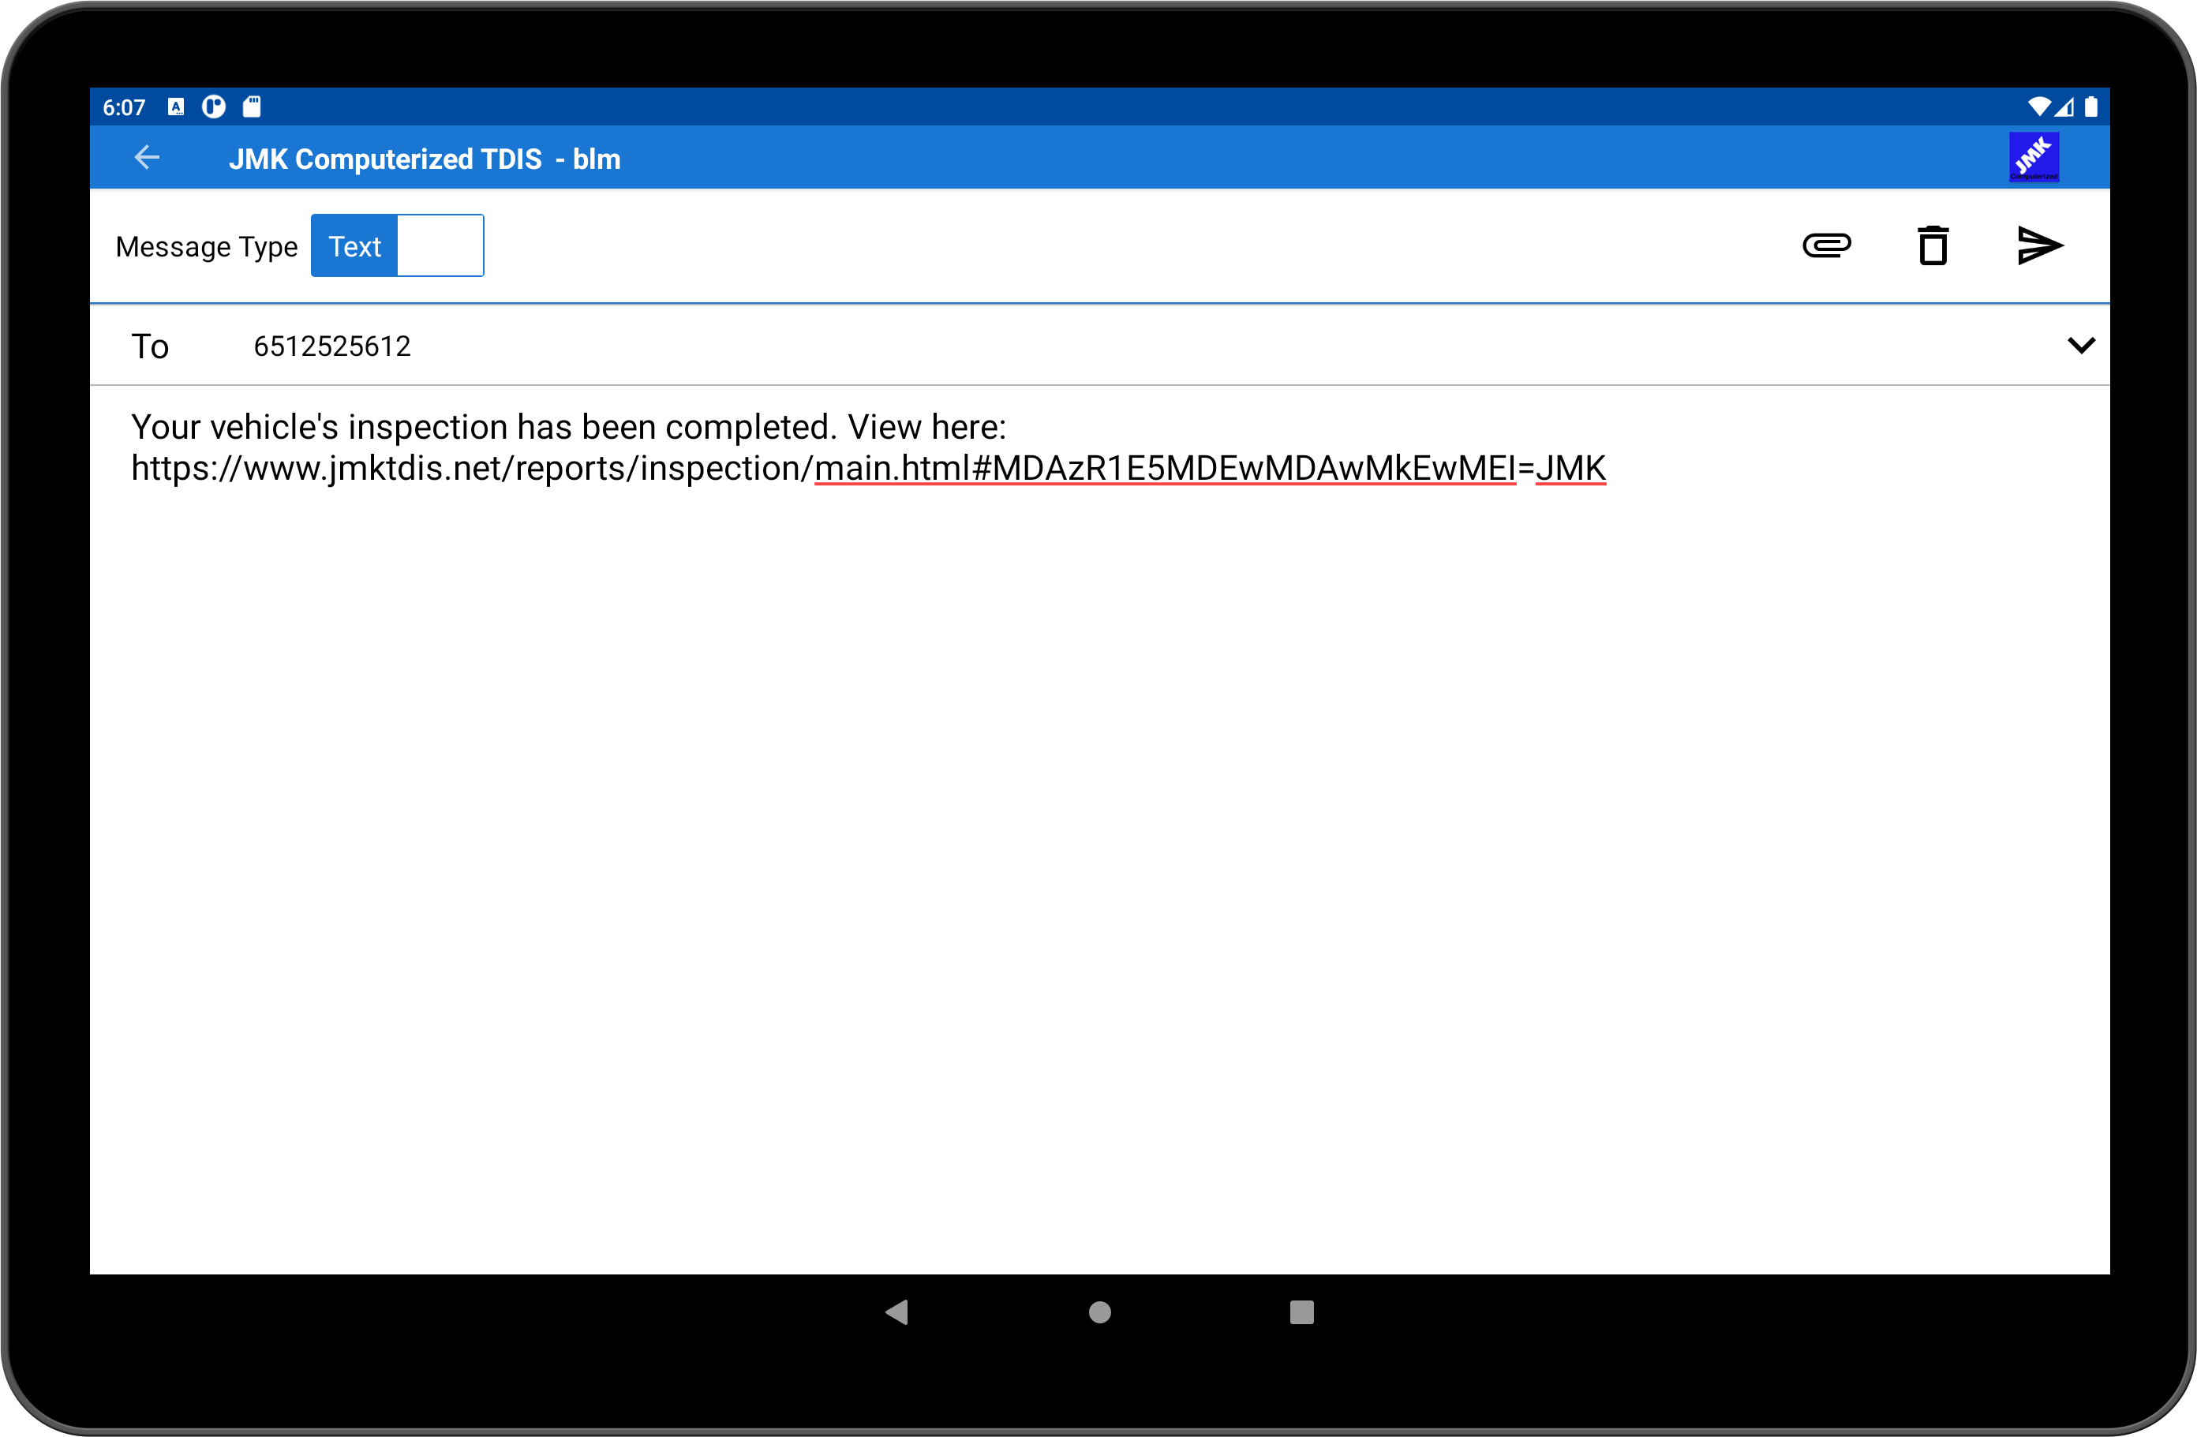Screen dimensions: 2197x1437
Task: Tap the back arrow in header
Action: coord(148,158)
